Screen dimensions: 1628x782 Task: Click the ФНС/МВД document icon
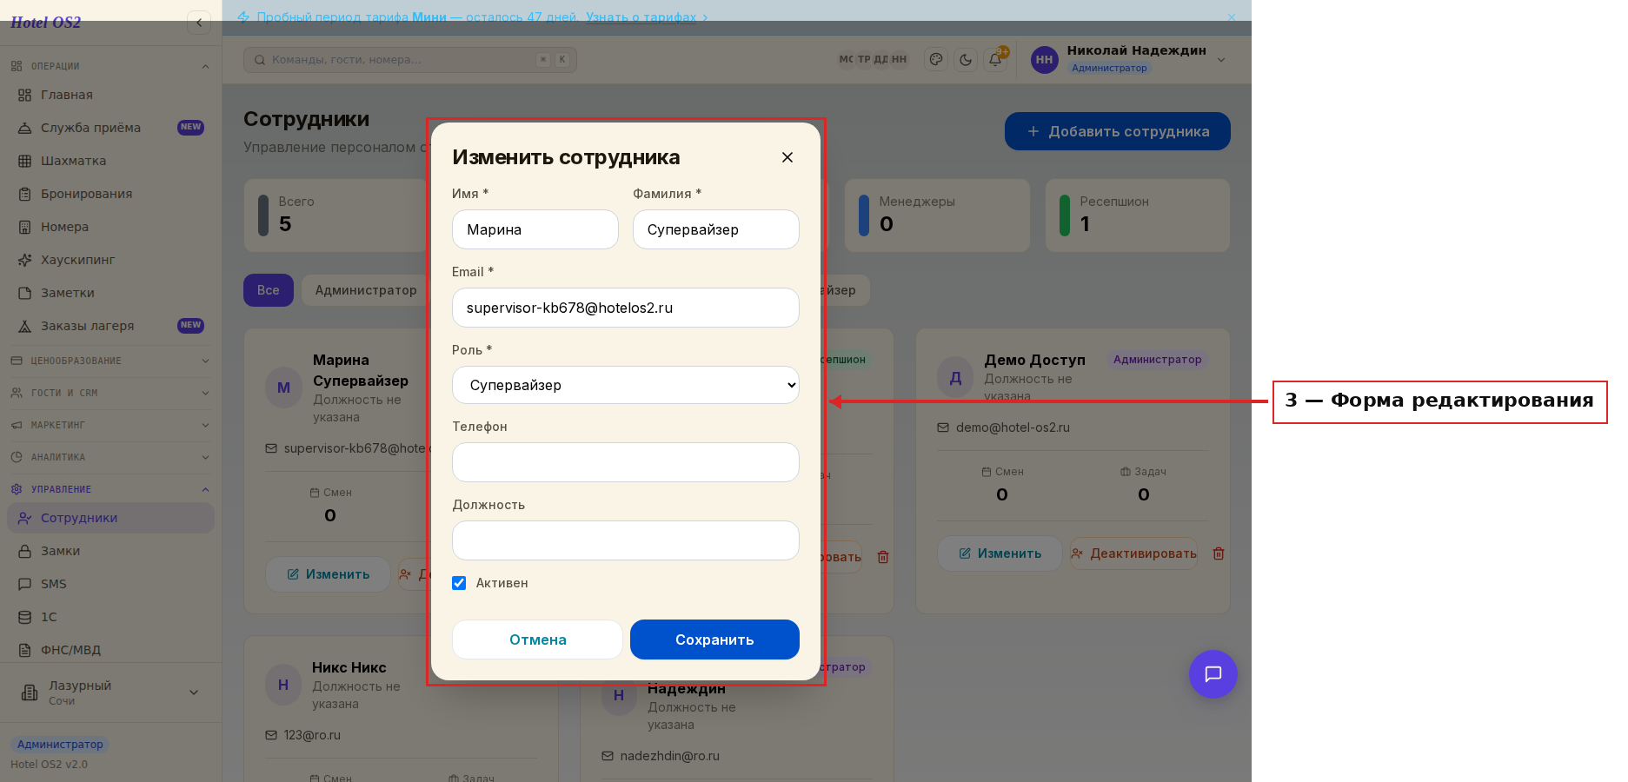25,650
